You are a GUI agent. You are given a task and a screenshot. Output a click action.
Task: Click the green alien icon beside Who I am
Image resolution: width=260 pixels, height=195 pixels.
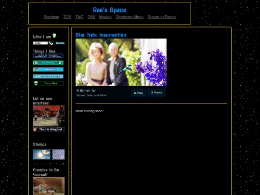[54, 36]
